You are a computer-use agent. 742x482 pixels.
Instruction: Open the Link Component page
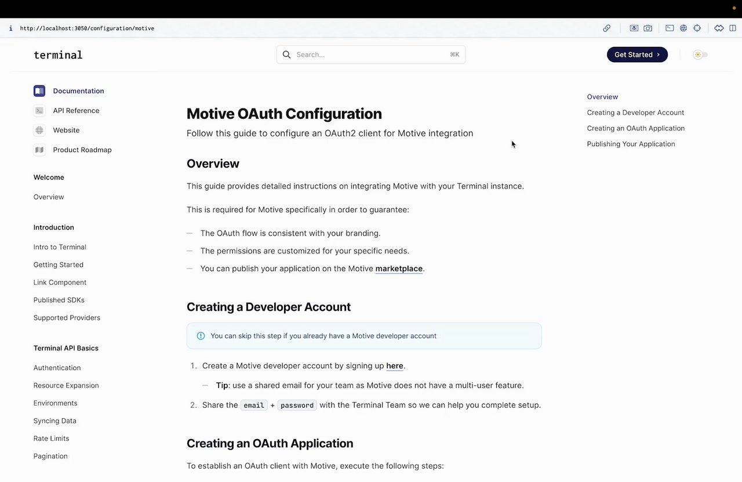click(60, 282)
